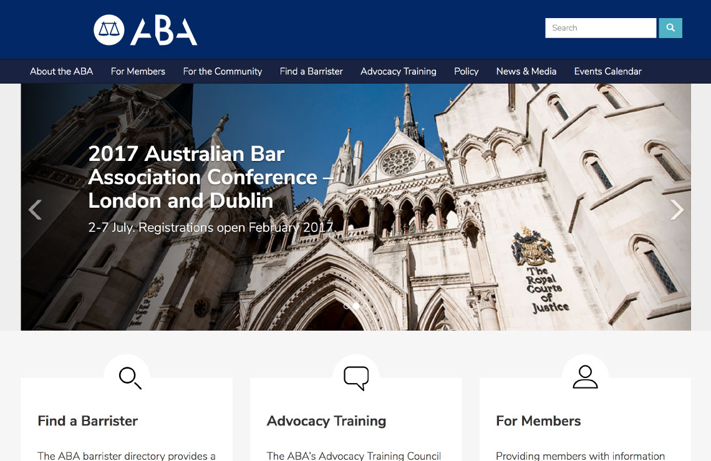
Task: Click into the Search text field
Action: click(601, 28)
